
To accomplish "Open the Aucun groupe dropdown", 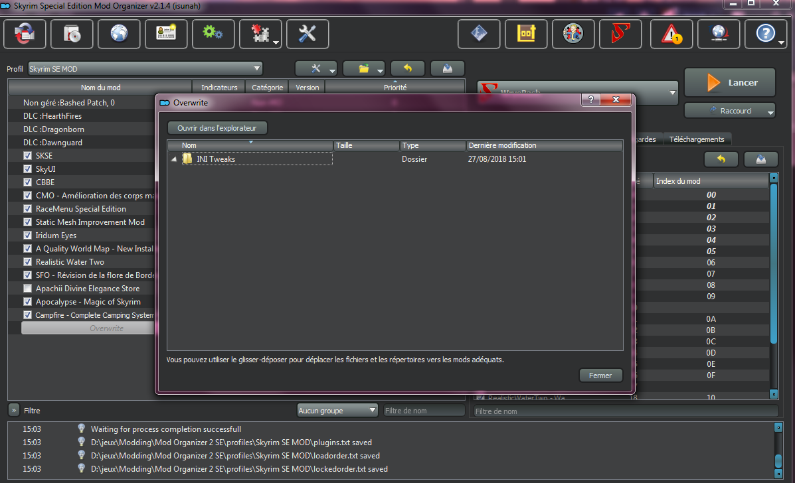I will 337,410.
